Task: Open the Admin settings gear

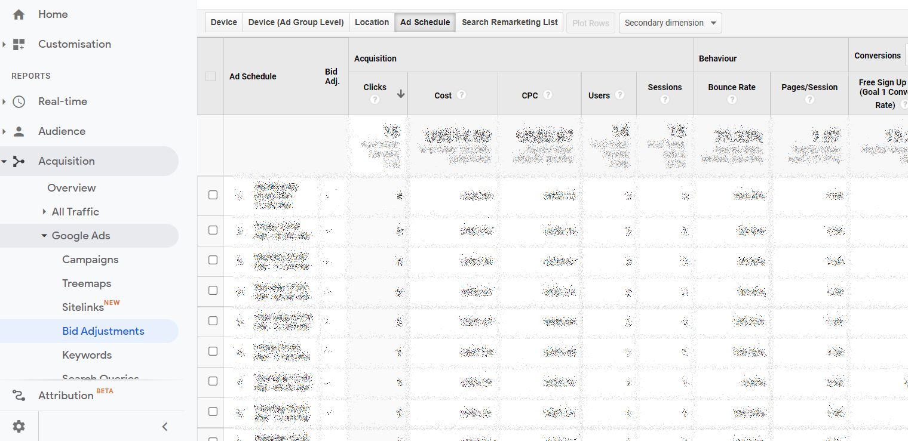Action: coord(19,425)
